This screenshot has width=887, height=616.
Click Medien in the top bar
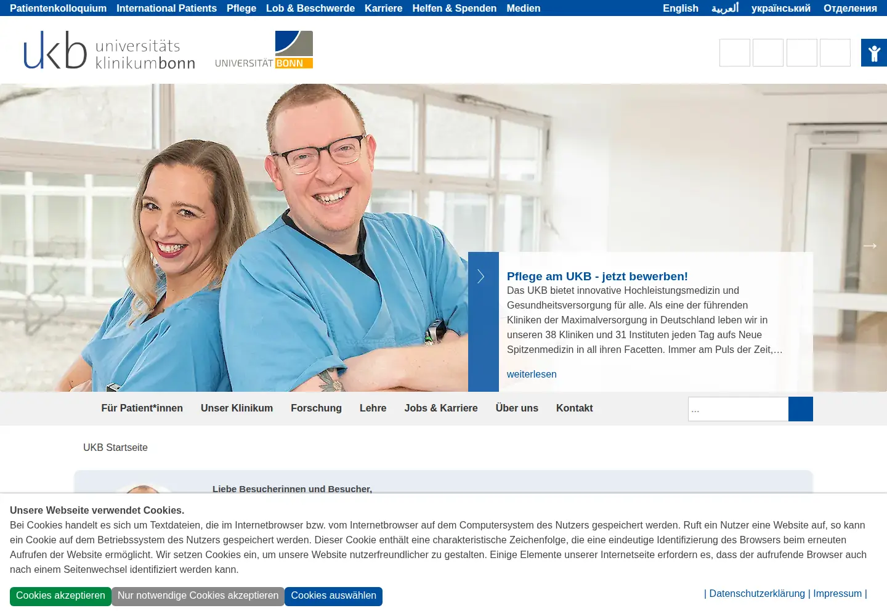[524, 8]
